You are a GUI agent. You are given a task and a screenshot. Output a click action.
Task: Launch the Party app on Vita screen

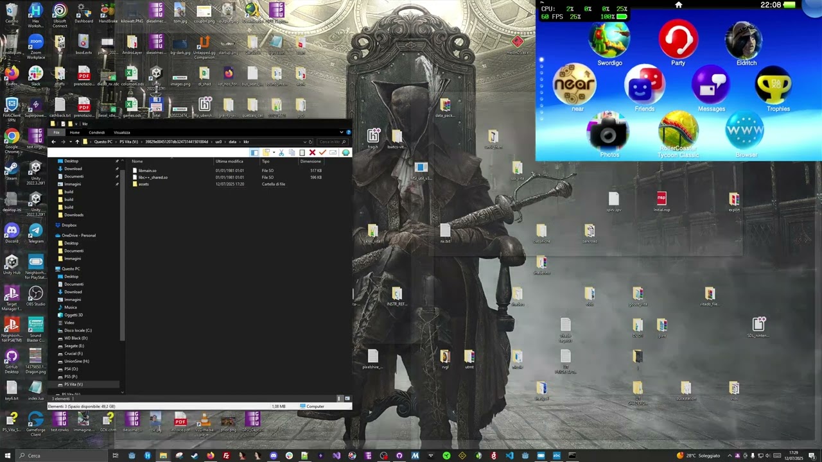click(x=678, y=38)
